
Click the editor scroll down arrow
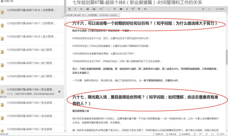[227, 131]
